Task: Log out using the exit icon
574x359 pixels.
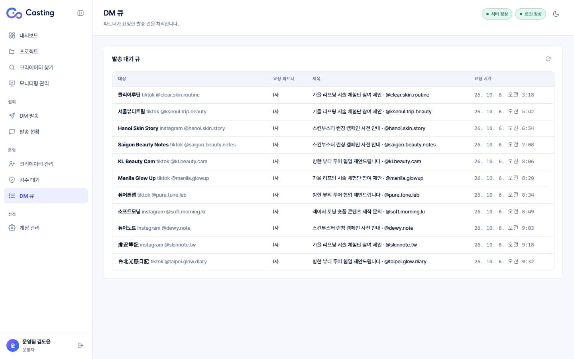Action: coord(81,345)
